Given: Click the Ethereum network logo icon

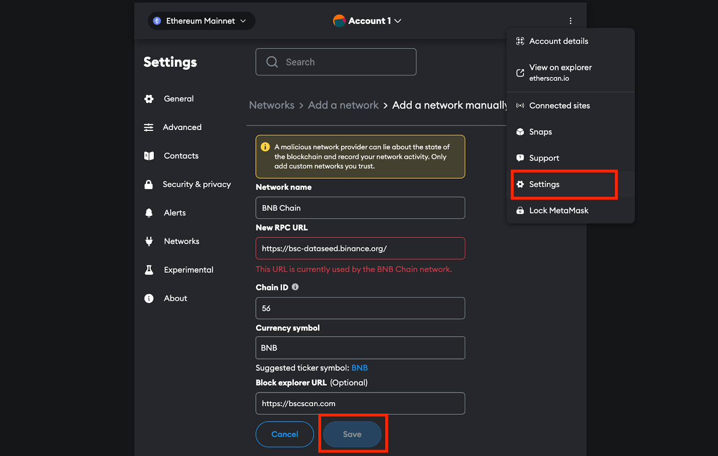Looking at the screenshot, I should pyautogui.click(x=157, y=21).
